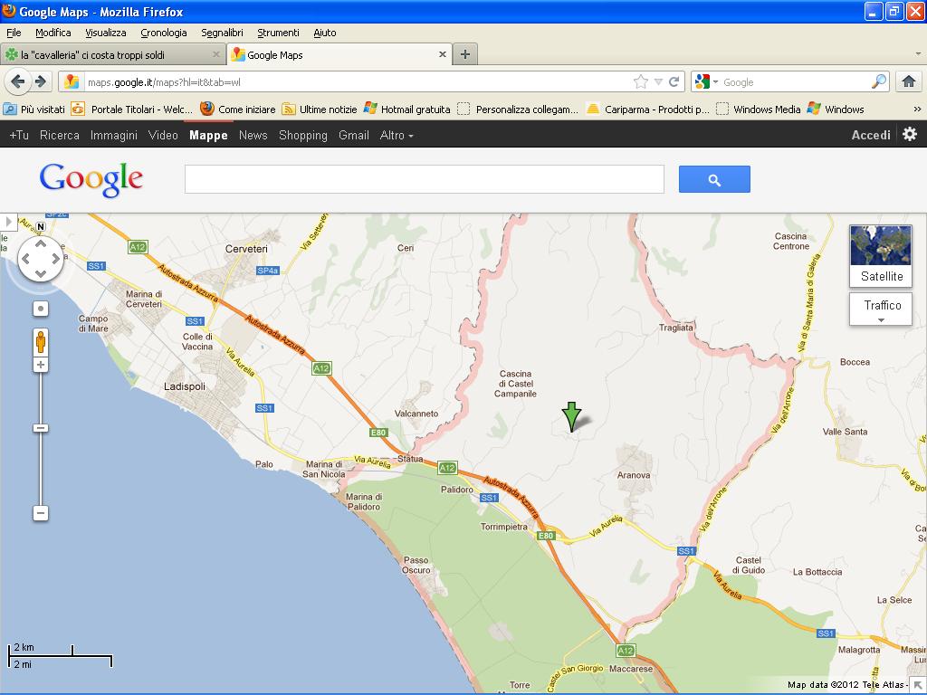Click the Accedi sign-in link

coord(871,135)
